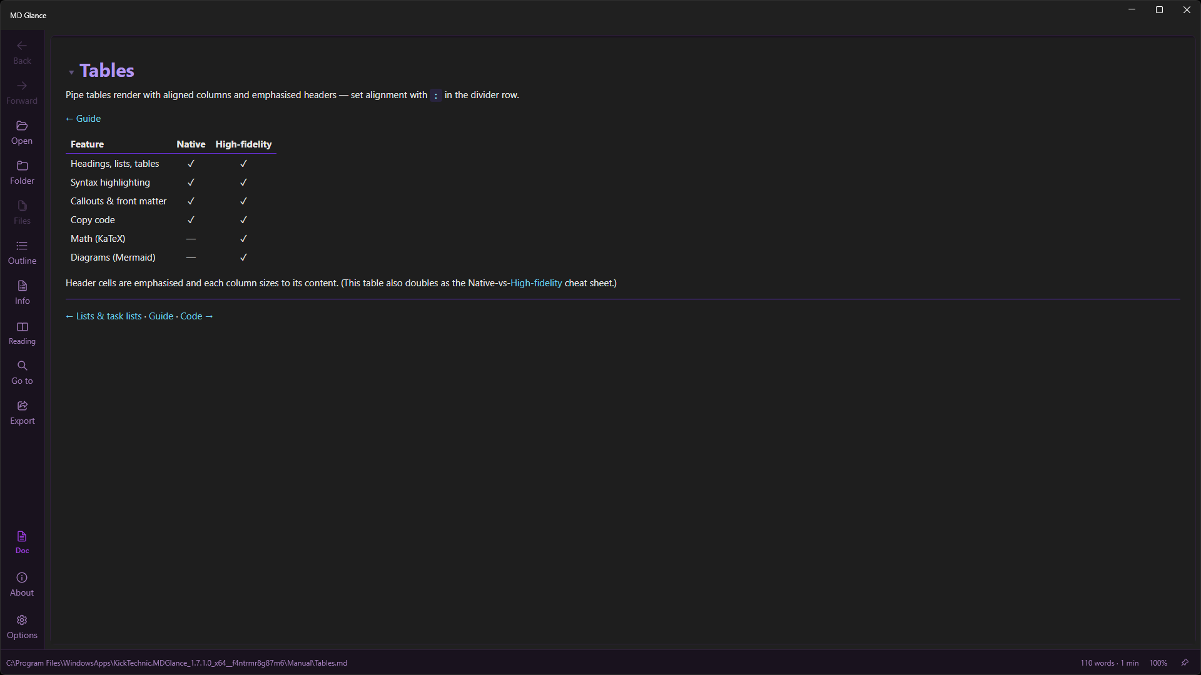
Task: Toggle the pin icon in status bar
Action: click(x=1185, y=662)
